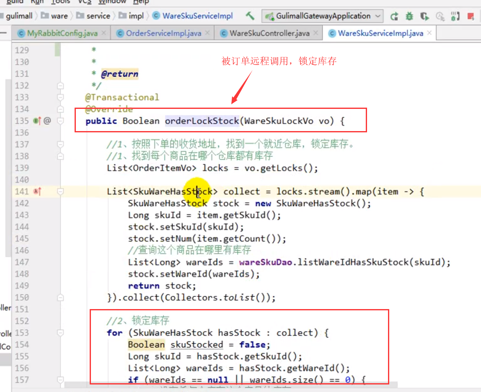Switch to the OrderServiceImpl.java tab
This screenshot has height=392, width=481.
click(163, 33)
